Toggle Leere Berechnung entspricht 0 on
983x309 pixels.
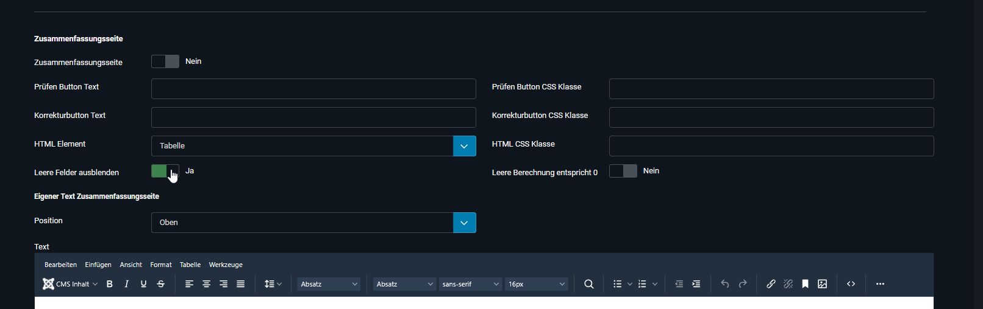[623, 171]
